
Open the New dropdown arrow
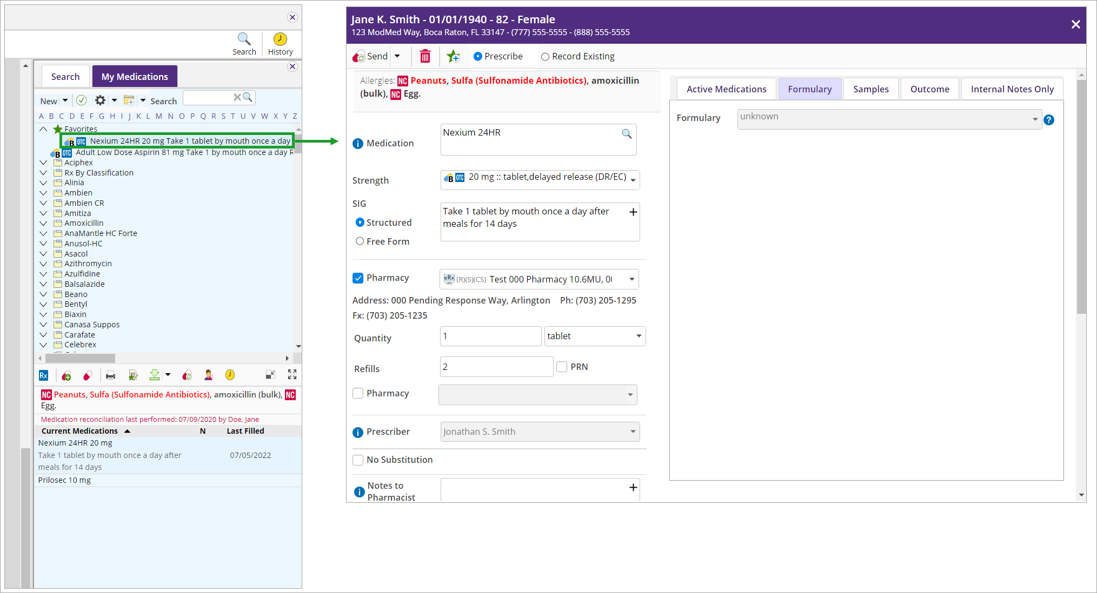(65, 100)
